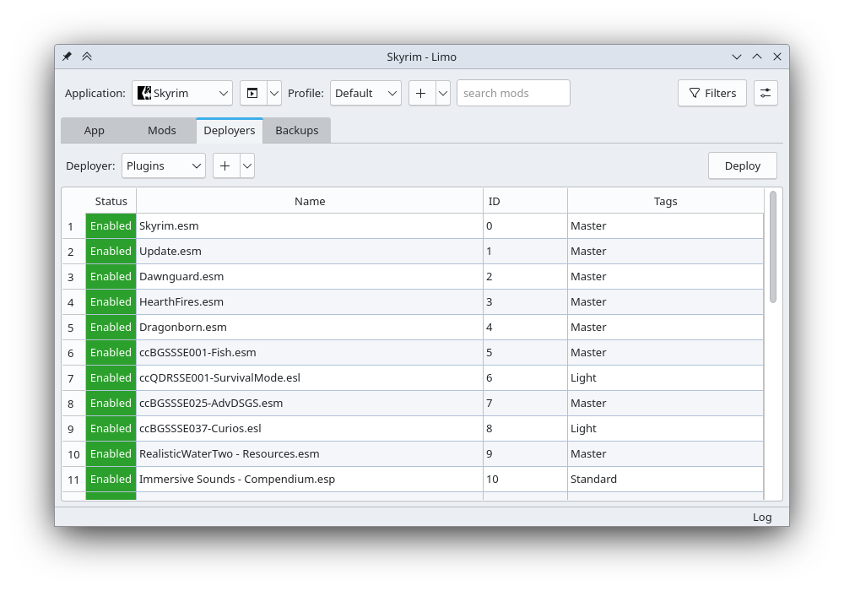Click the pin window icon in title bar
Screen dimensions: 844x591
pos(67,57)
